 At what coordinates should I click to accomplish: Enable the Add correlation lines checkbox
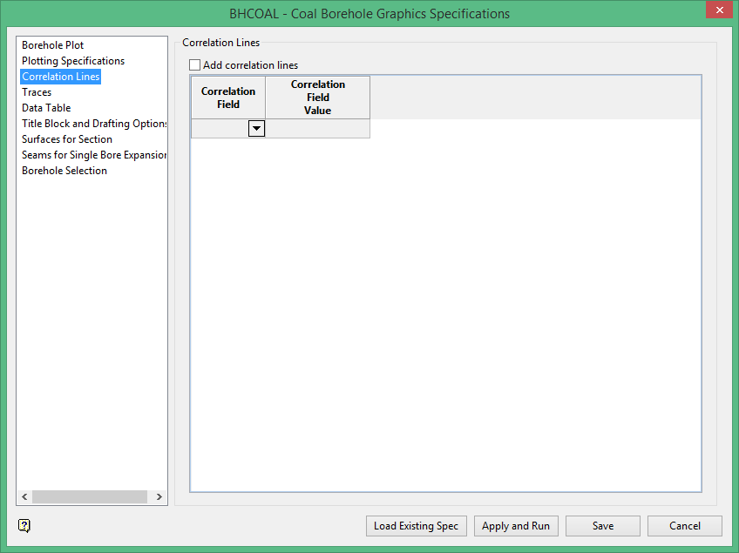point(194,65)
